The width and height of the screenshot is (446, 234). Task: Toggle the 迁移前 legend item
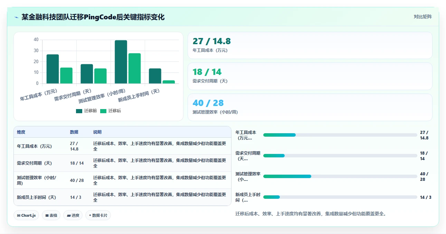point(86,111)
